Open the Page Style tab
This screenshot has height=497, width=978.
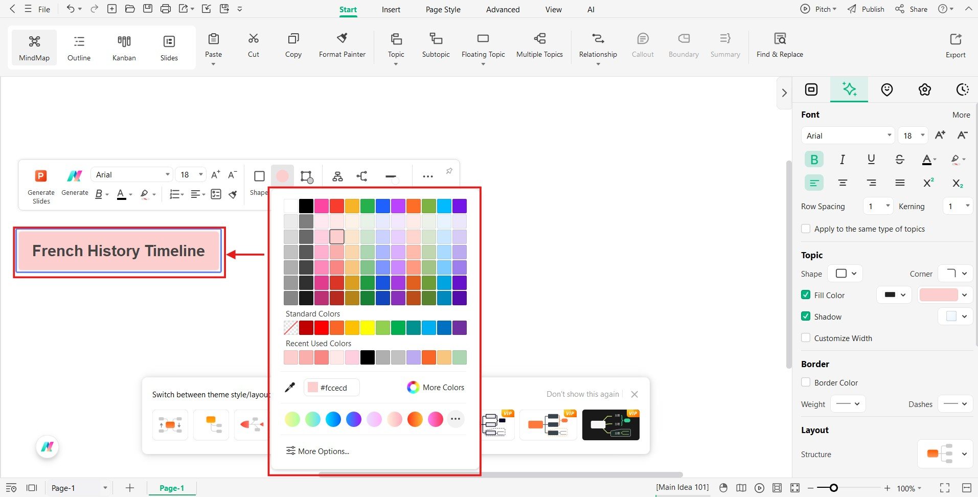coord(442,9)
